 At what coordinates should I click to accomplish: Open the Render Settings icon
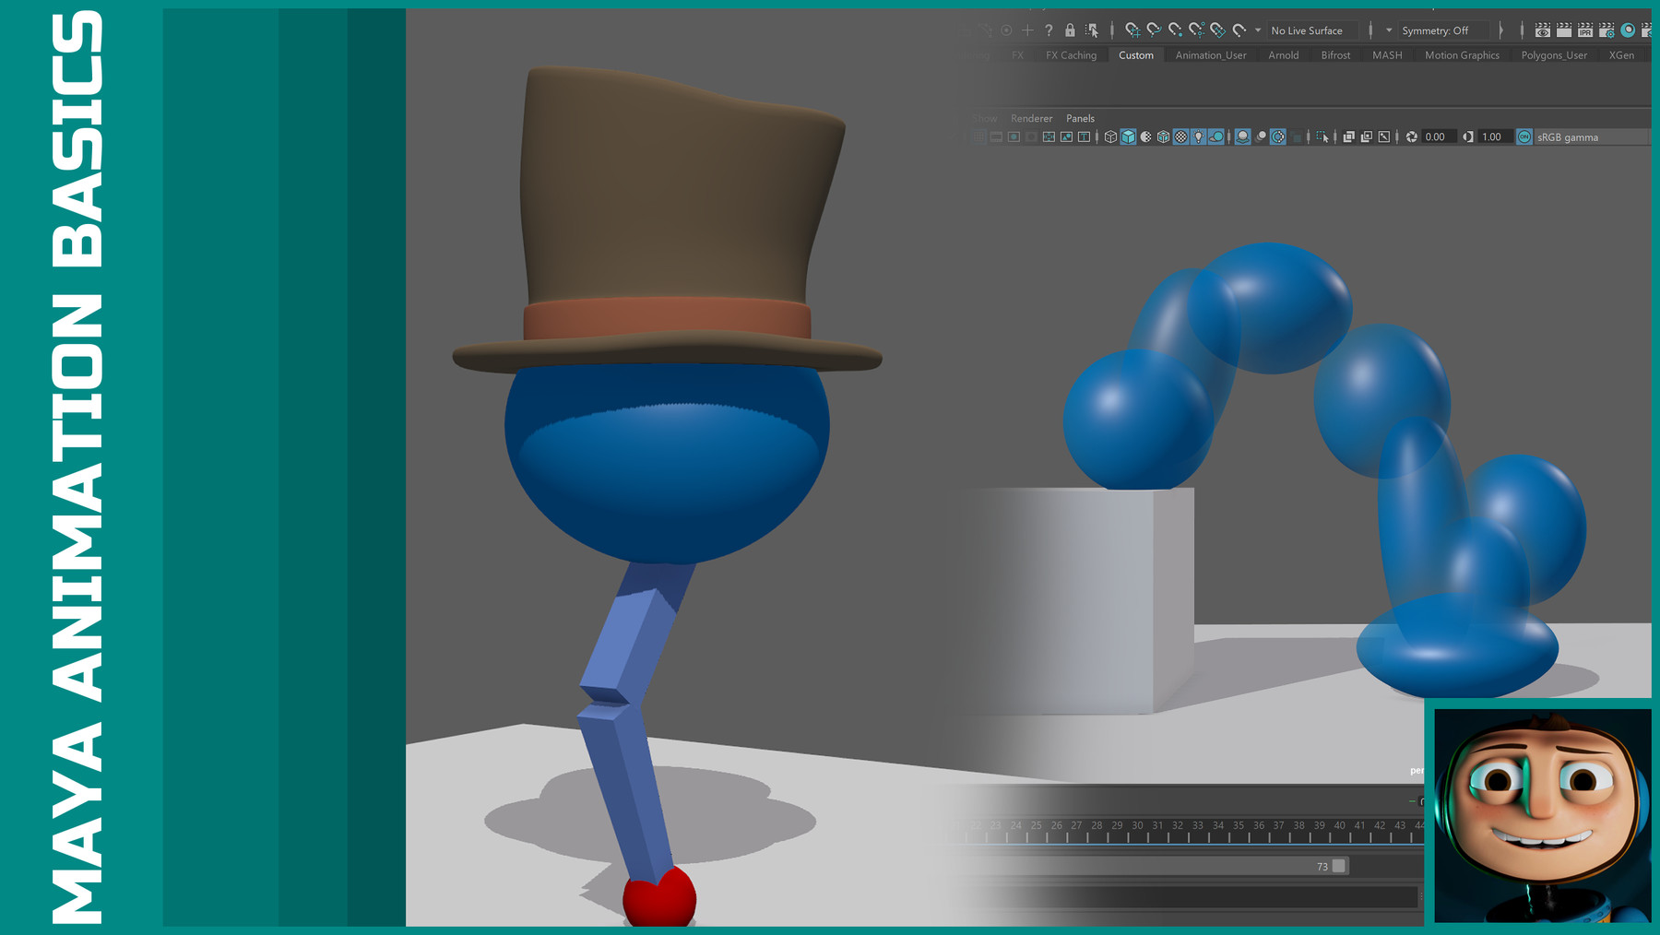tap(1607, 30)
